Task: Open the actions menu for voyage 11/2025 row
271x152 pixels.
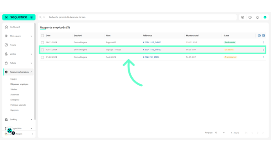Action: [x=263, y=49]
